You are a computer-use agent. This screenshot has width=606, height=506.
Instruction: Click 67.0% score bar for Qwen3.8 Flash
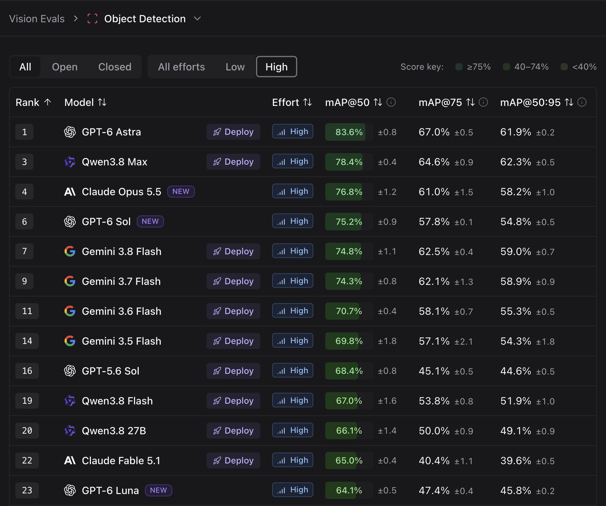(x=349, y=401)
